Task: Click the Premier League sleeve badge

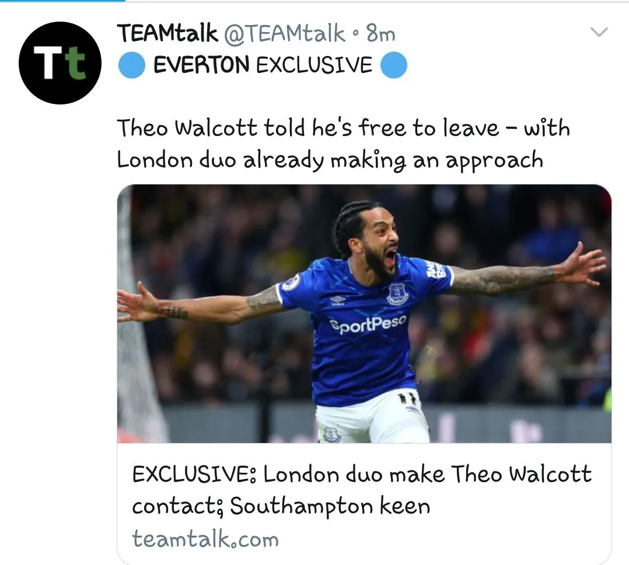Action: point(291,282)
